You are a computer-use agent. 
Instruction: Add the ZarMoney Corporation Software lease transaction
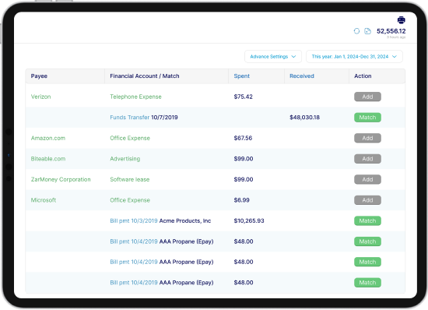367,179
